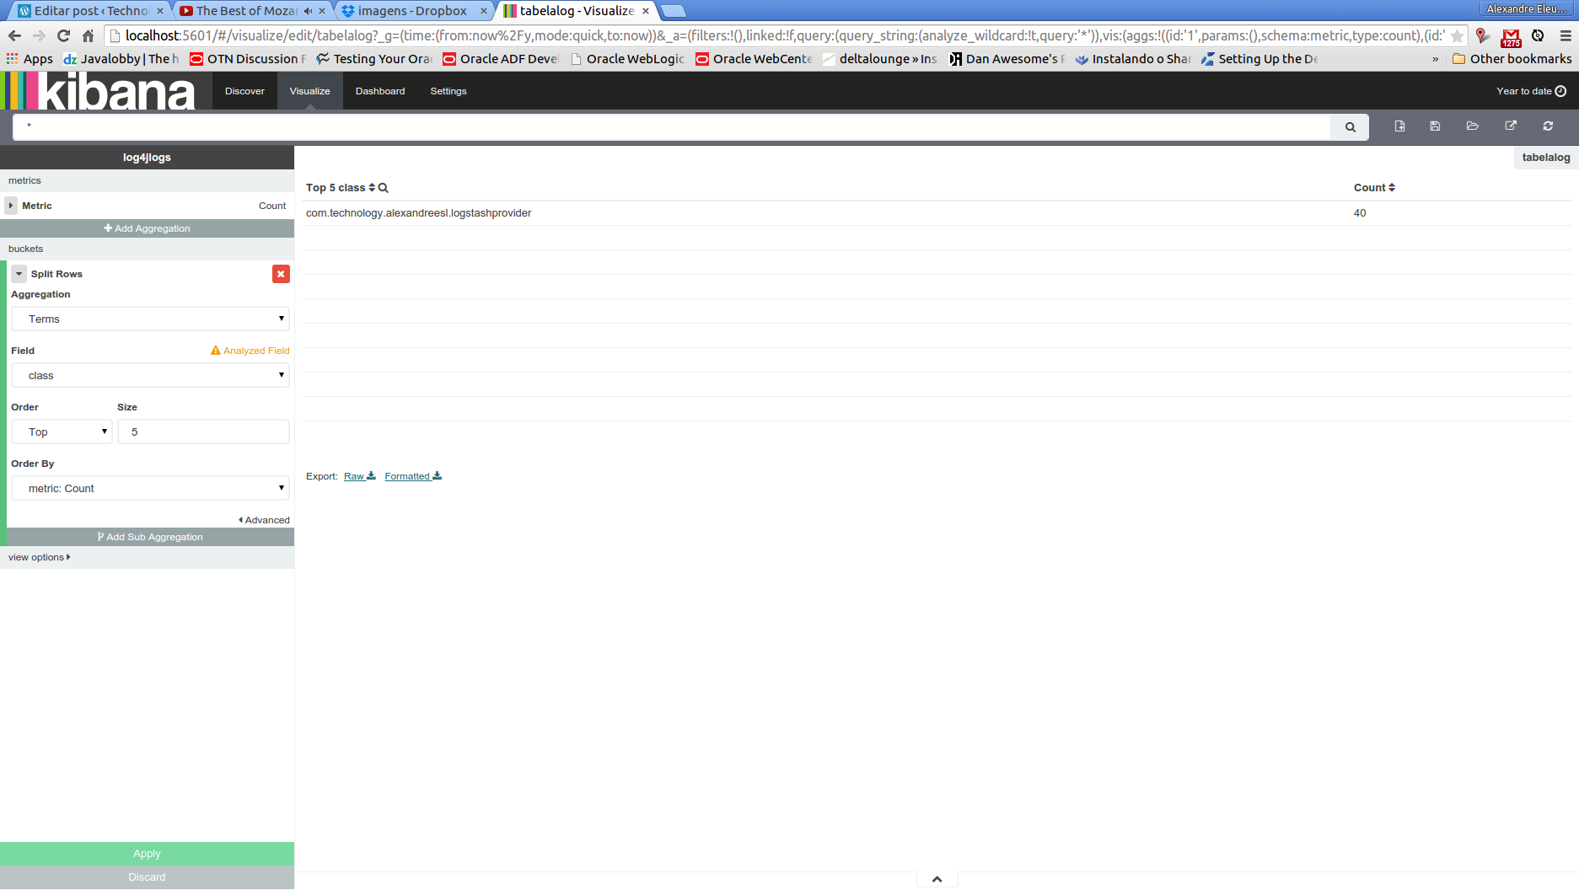Open the load saved visualization icon
1579x890 pixels.
point(1473,126)
